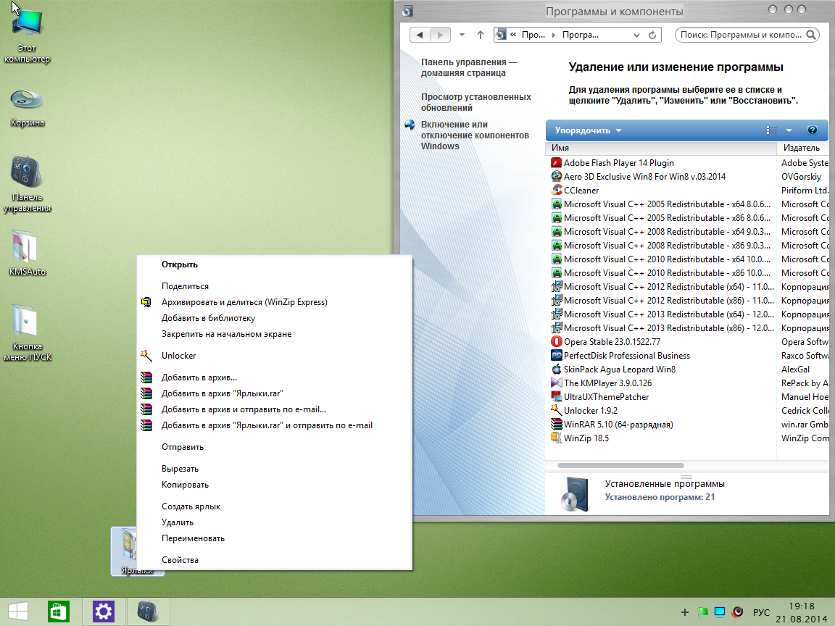Viewport: 835px width, 626px height.
Task: Click the WinZip 18.5 icon
Action: (556, 438)
